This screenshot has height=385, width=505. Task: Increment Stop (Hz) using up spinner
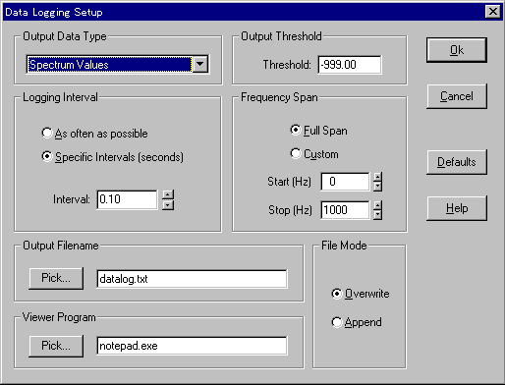click(x=377, y=205)
